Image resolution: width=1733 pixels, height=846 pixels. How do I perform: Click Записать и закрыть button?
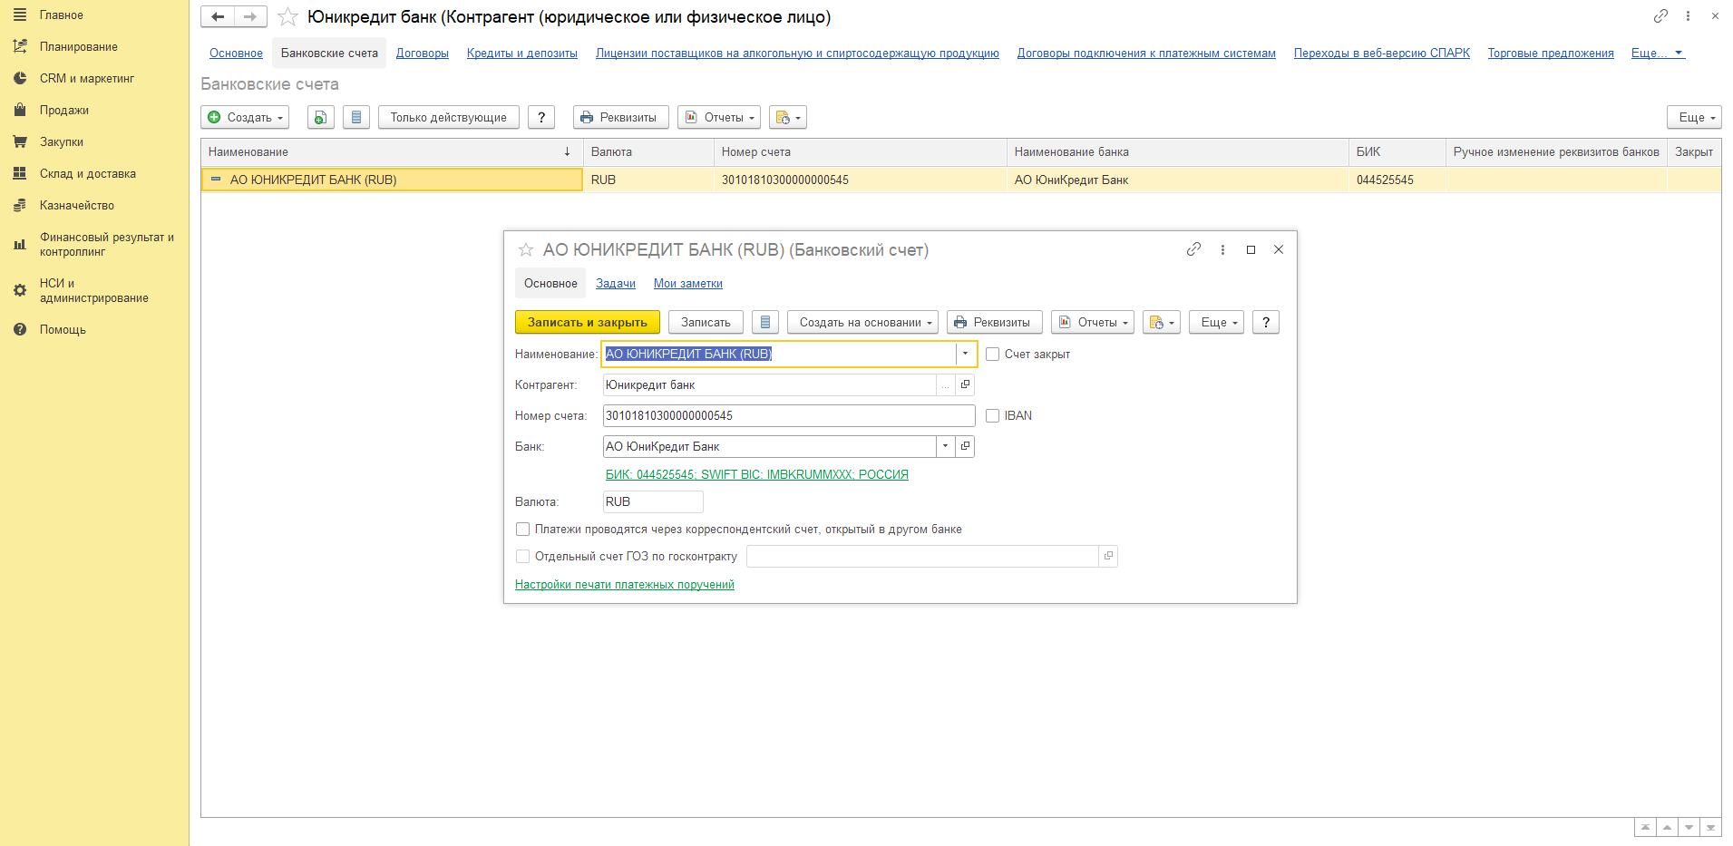pos(588,323)
